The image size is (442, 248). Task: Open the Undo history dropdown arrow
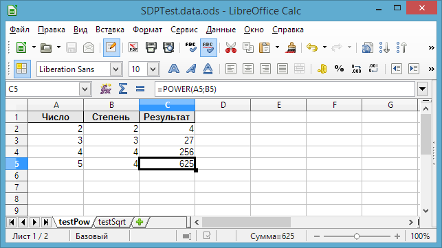[x=324, y=47]
